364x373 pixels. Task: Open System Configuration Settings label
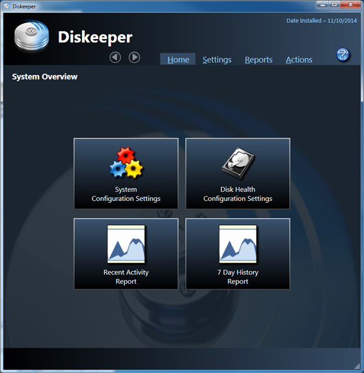(126, 194)
